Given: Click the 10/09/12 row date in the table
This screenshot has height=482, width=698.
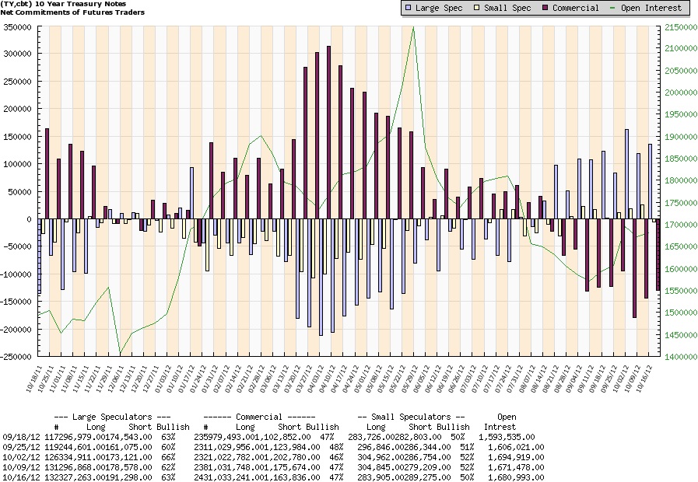Looking at the screenshot, I should tap(21, 467).
